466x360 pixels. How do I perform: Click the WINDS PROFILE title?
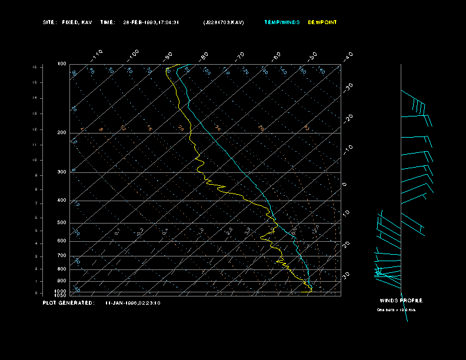pos(401,301)
